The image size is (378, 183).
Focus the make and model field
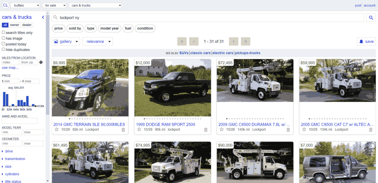point(20,121)
